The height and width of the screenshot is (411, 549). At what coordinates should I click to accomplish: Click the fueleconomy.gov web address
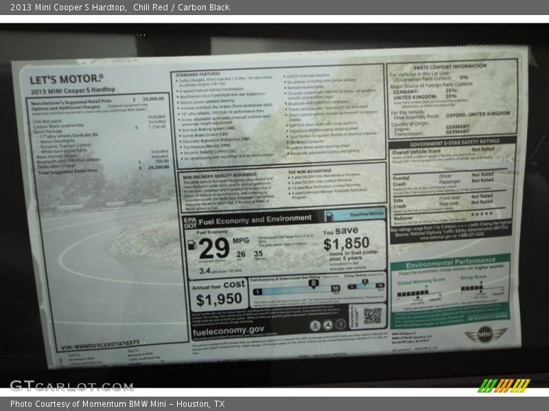[x=229, y=331]
